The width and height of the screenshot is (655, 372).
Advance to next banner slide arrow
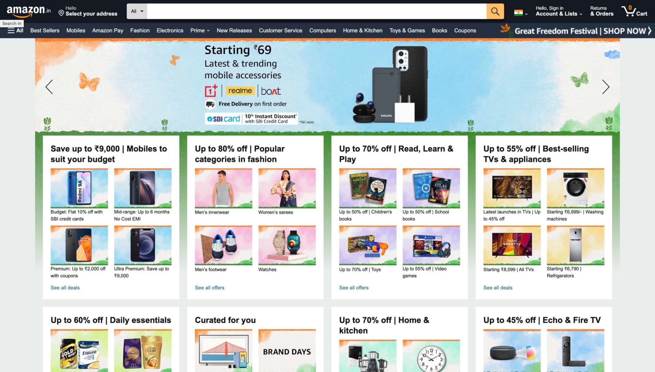click(606, 87)
